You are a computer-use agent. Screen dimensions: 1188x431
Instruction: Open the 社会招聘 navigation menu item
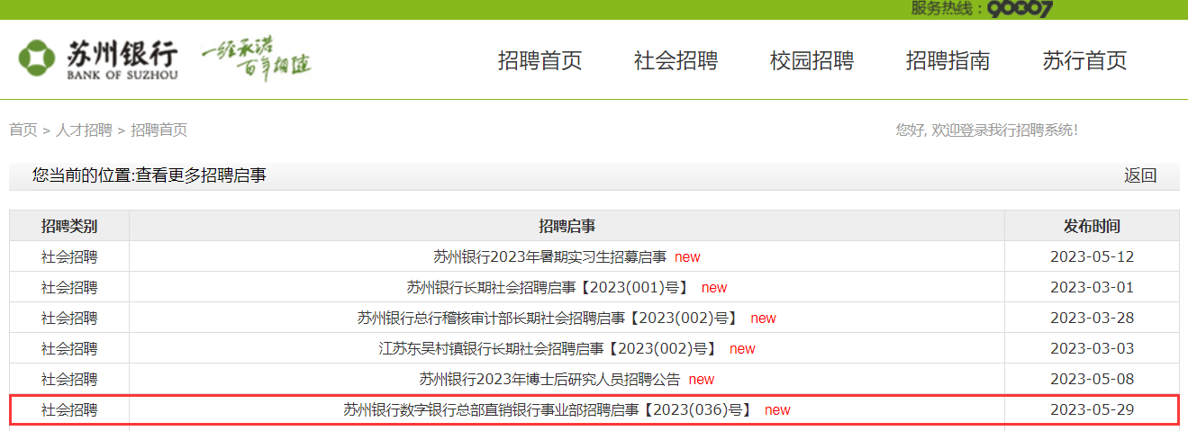(676, 60)
